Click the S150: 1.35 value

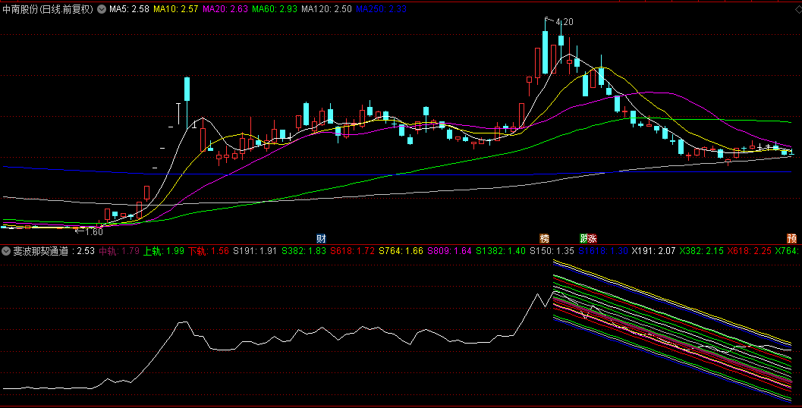552,251
